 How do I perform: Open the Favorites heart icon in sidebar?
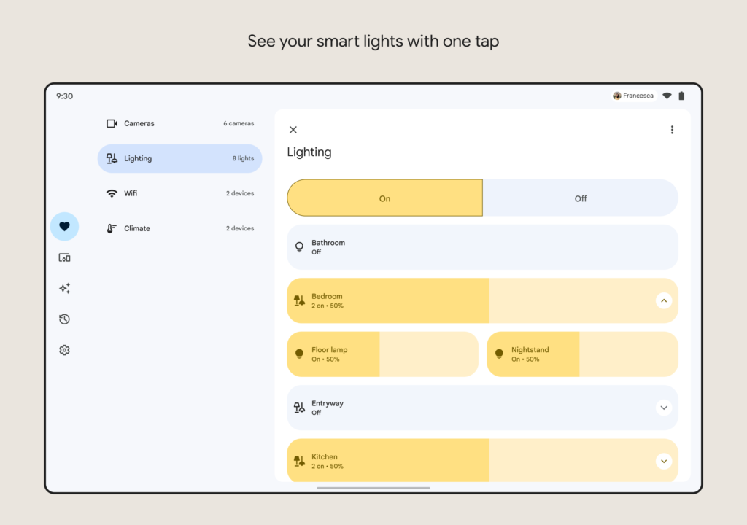(64, 226)
